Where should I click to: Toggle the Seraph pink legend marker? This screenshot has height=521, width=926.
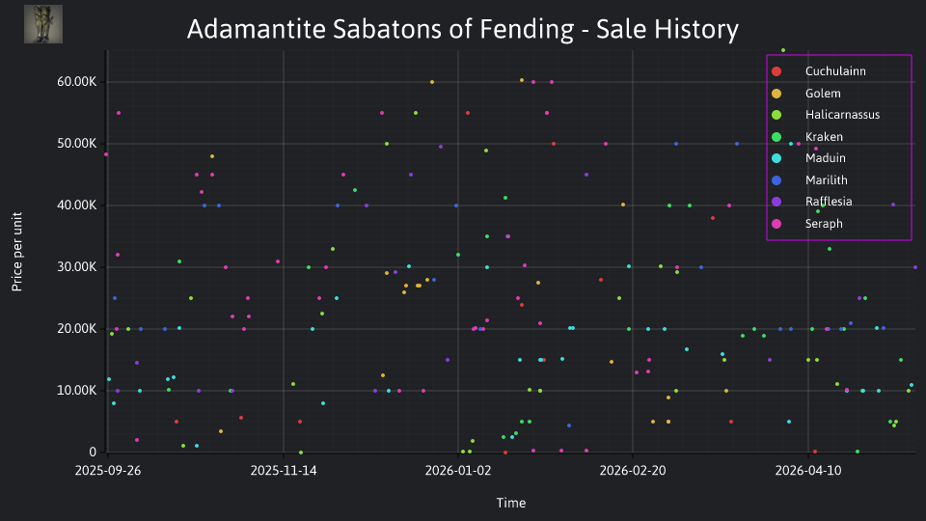click(776, 224)
